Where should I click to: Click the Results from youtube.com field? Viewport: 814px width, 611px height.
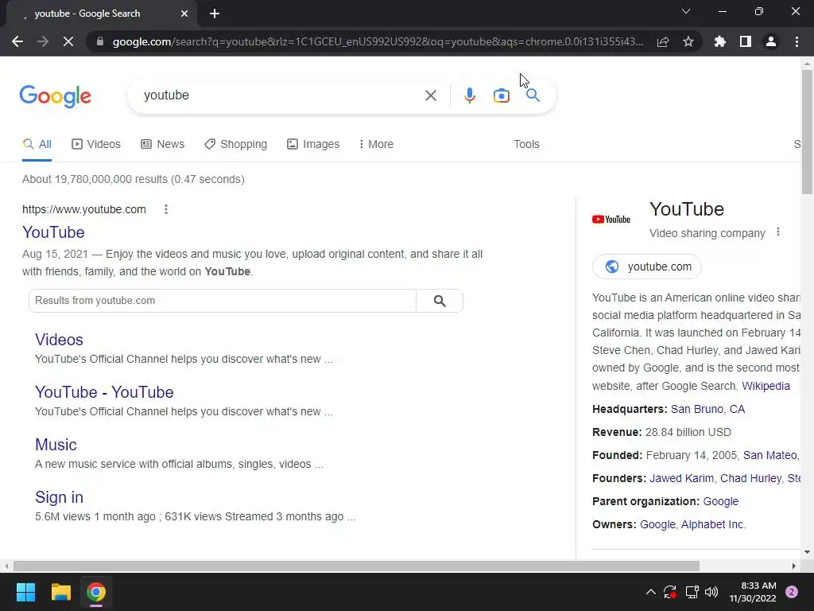coord(223,301)
